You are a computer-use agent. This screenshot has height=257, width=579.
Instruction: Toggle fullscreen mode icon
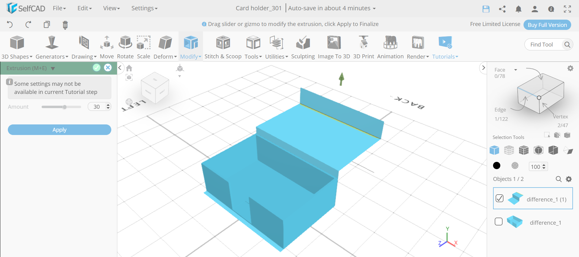point(567,9)
